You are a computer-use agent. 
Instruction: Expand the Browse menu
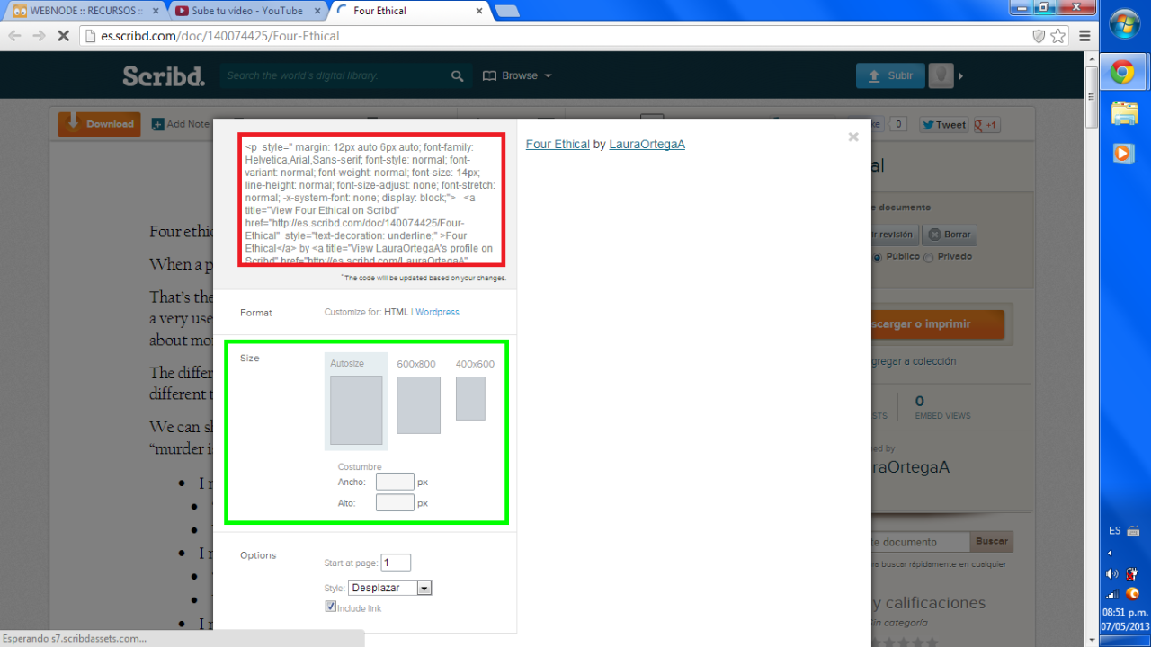(518, 76)
